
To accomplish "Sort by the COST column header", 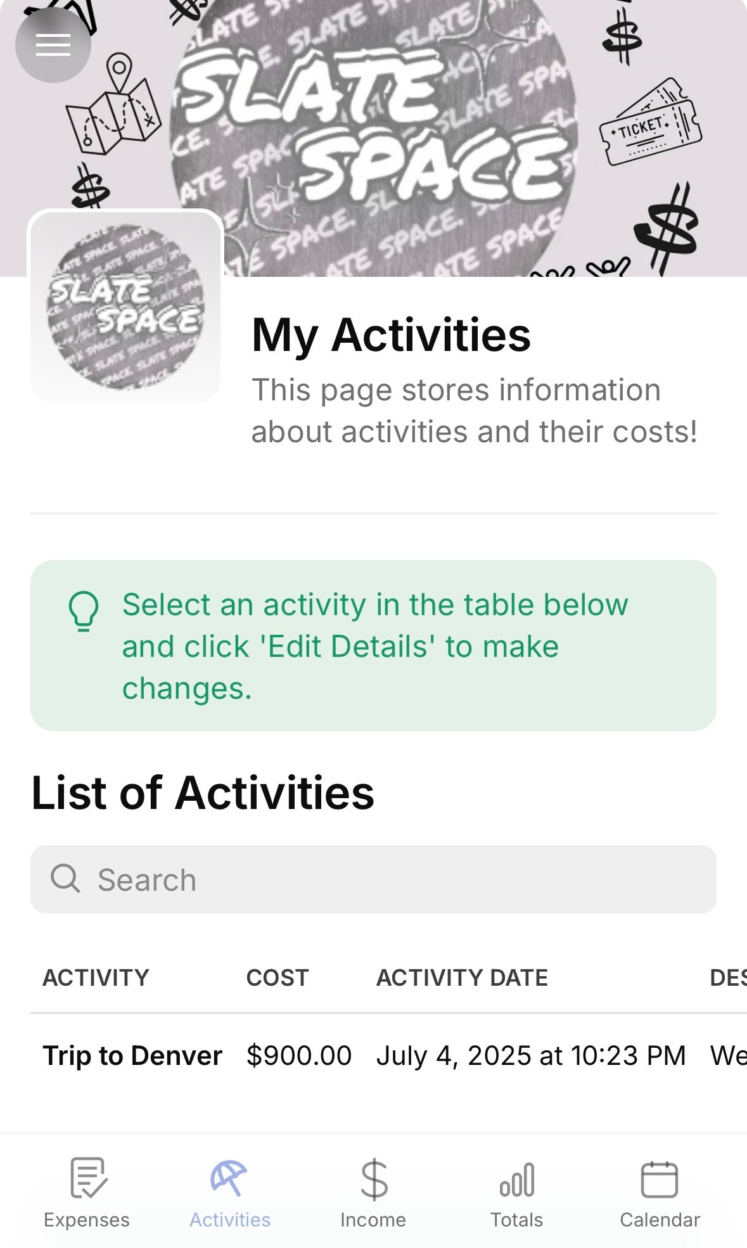I will (x=278, y=977).
